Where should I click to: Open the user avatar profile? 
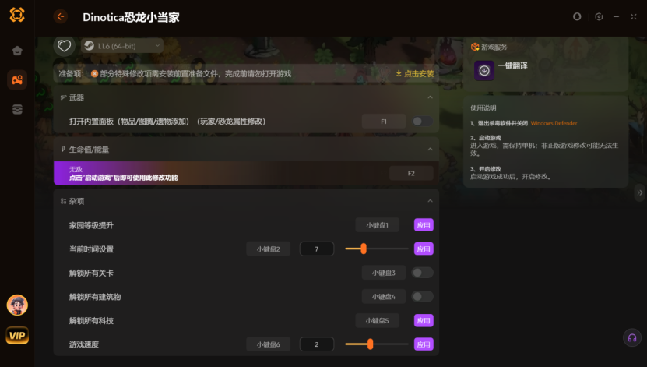click(17, 305)
